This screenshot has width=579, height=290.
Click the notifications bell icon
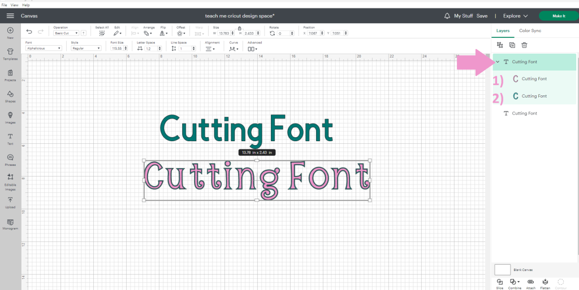tap(447, 16)
